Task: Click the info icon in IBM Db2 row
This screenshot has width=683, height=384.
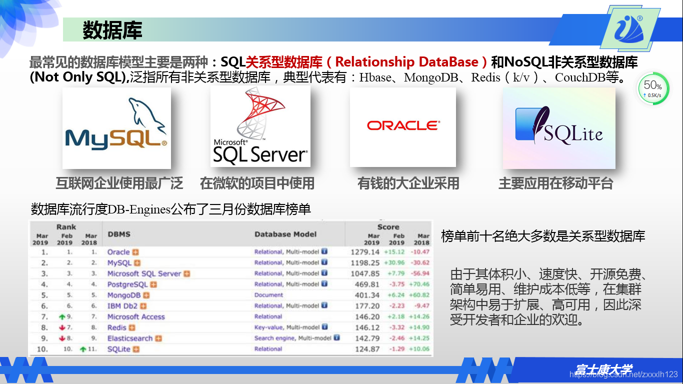Action: click(x=324, y=305)
